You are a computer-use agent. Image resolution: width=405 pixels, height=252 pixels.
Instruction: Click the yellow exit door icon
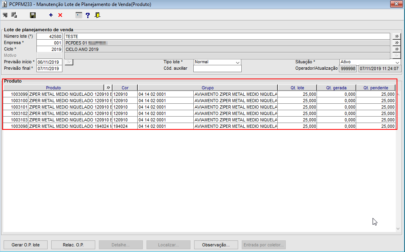[97, 15]
